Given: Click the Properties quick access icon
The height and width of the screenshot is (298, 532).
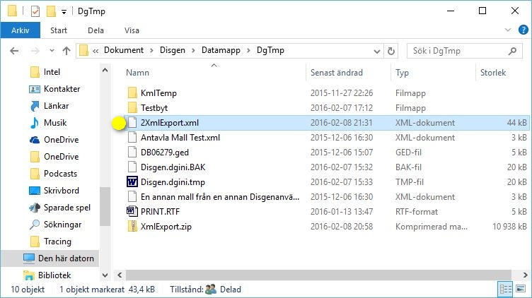Looking at the screenshot, I should [35, 11].
